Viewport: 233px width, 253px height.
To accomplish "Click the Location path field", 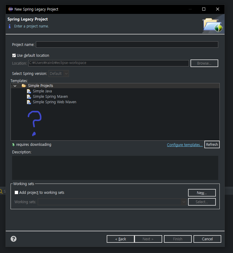I will [109, 63].
